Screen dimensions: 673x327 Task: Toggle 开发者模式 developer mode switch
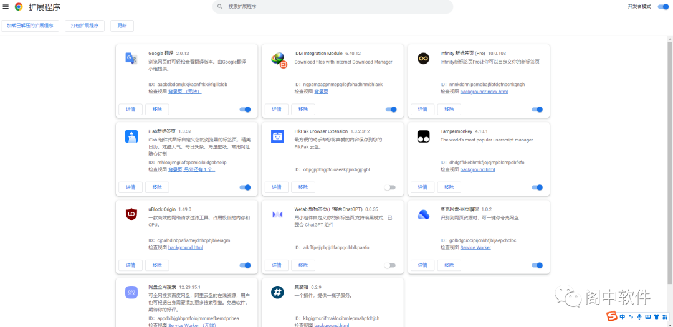(x=663, y=6)
